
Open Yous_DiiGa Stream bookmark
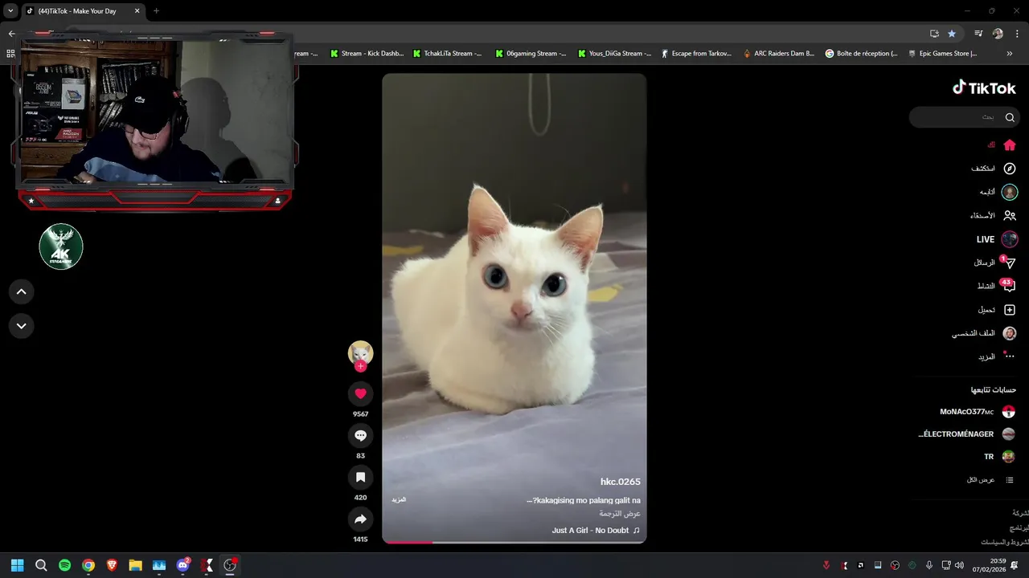(615, 54)
